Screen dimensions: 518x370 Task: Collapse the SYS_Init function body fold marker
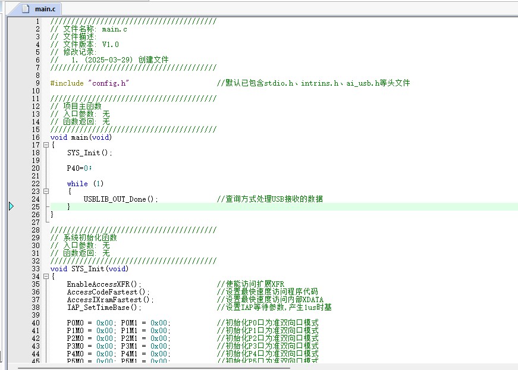click(x=46, y=277)
